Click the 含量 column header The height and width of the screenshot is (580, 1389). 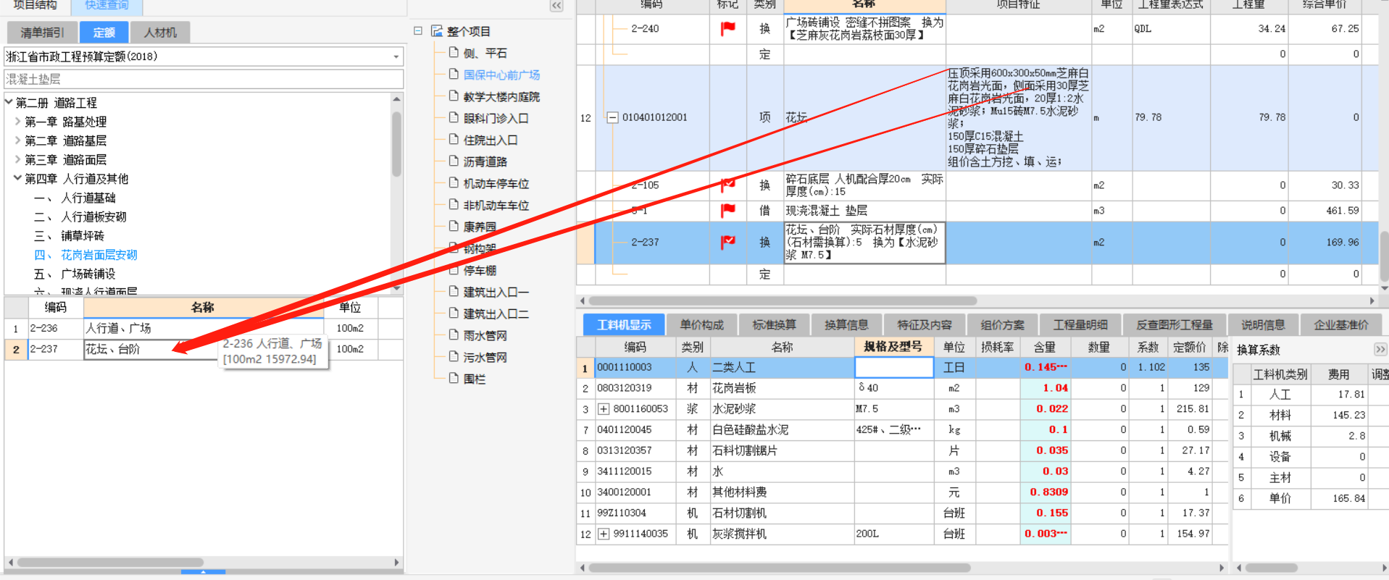[x=1044, y=347]
